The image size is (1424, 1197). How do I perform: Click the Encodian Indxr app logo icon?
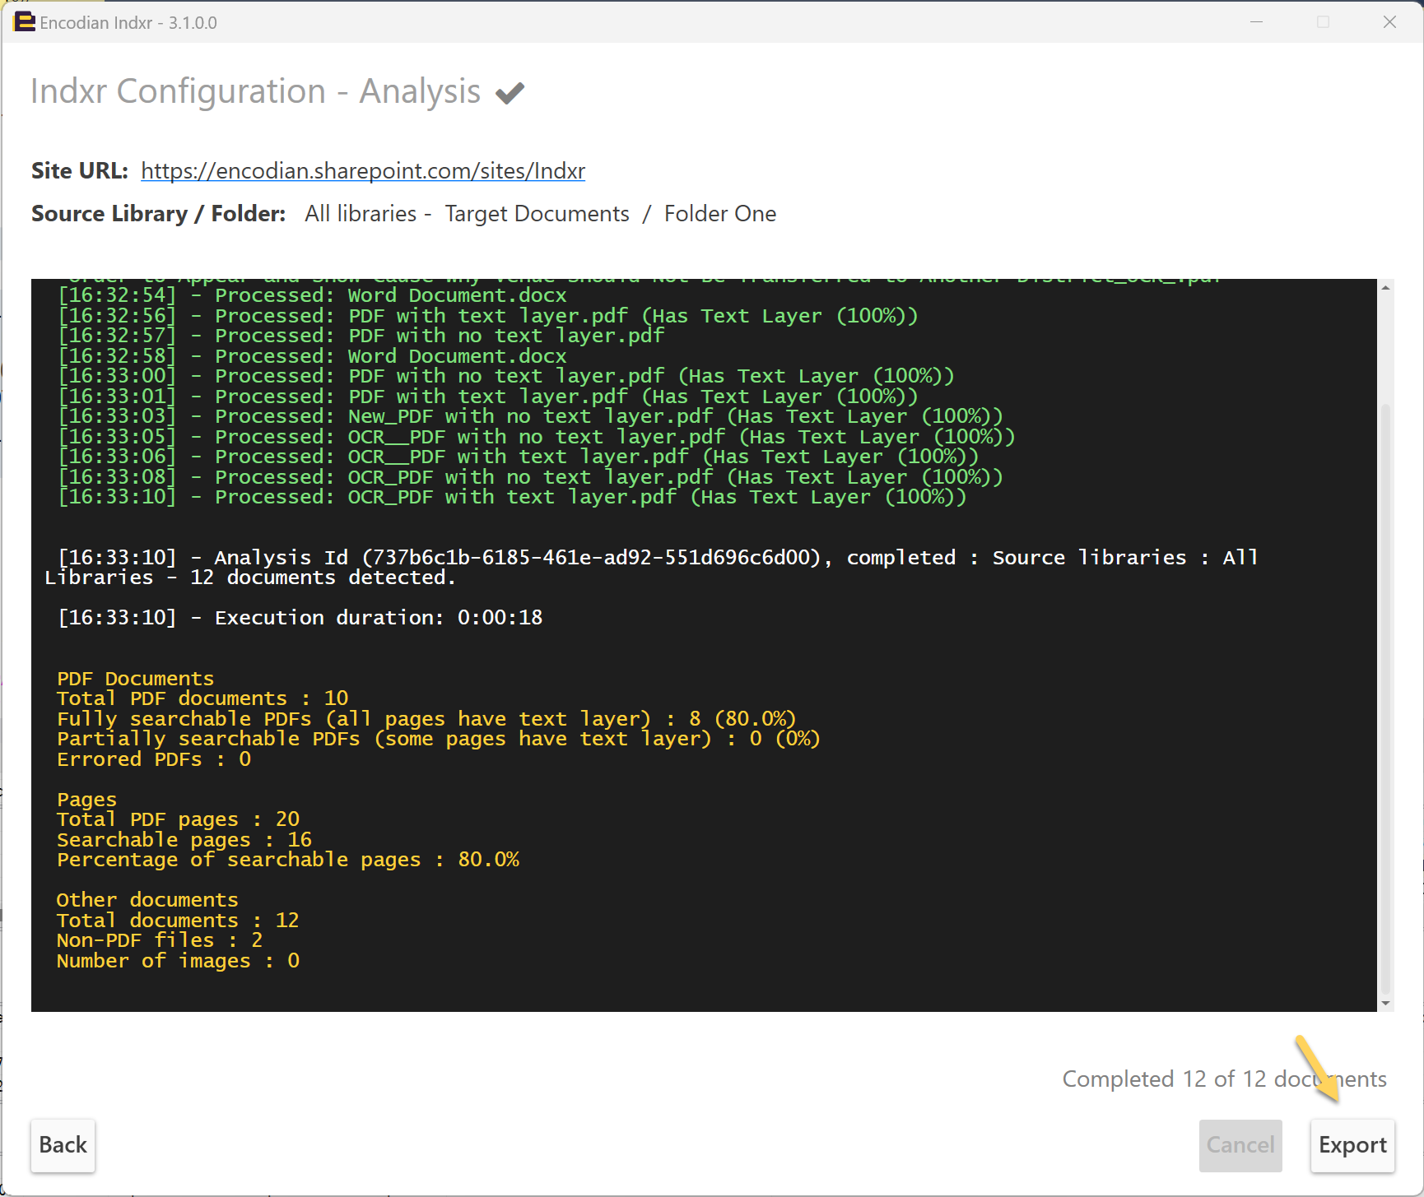tap(25, 22)
